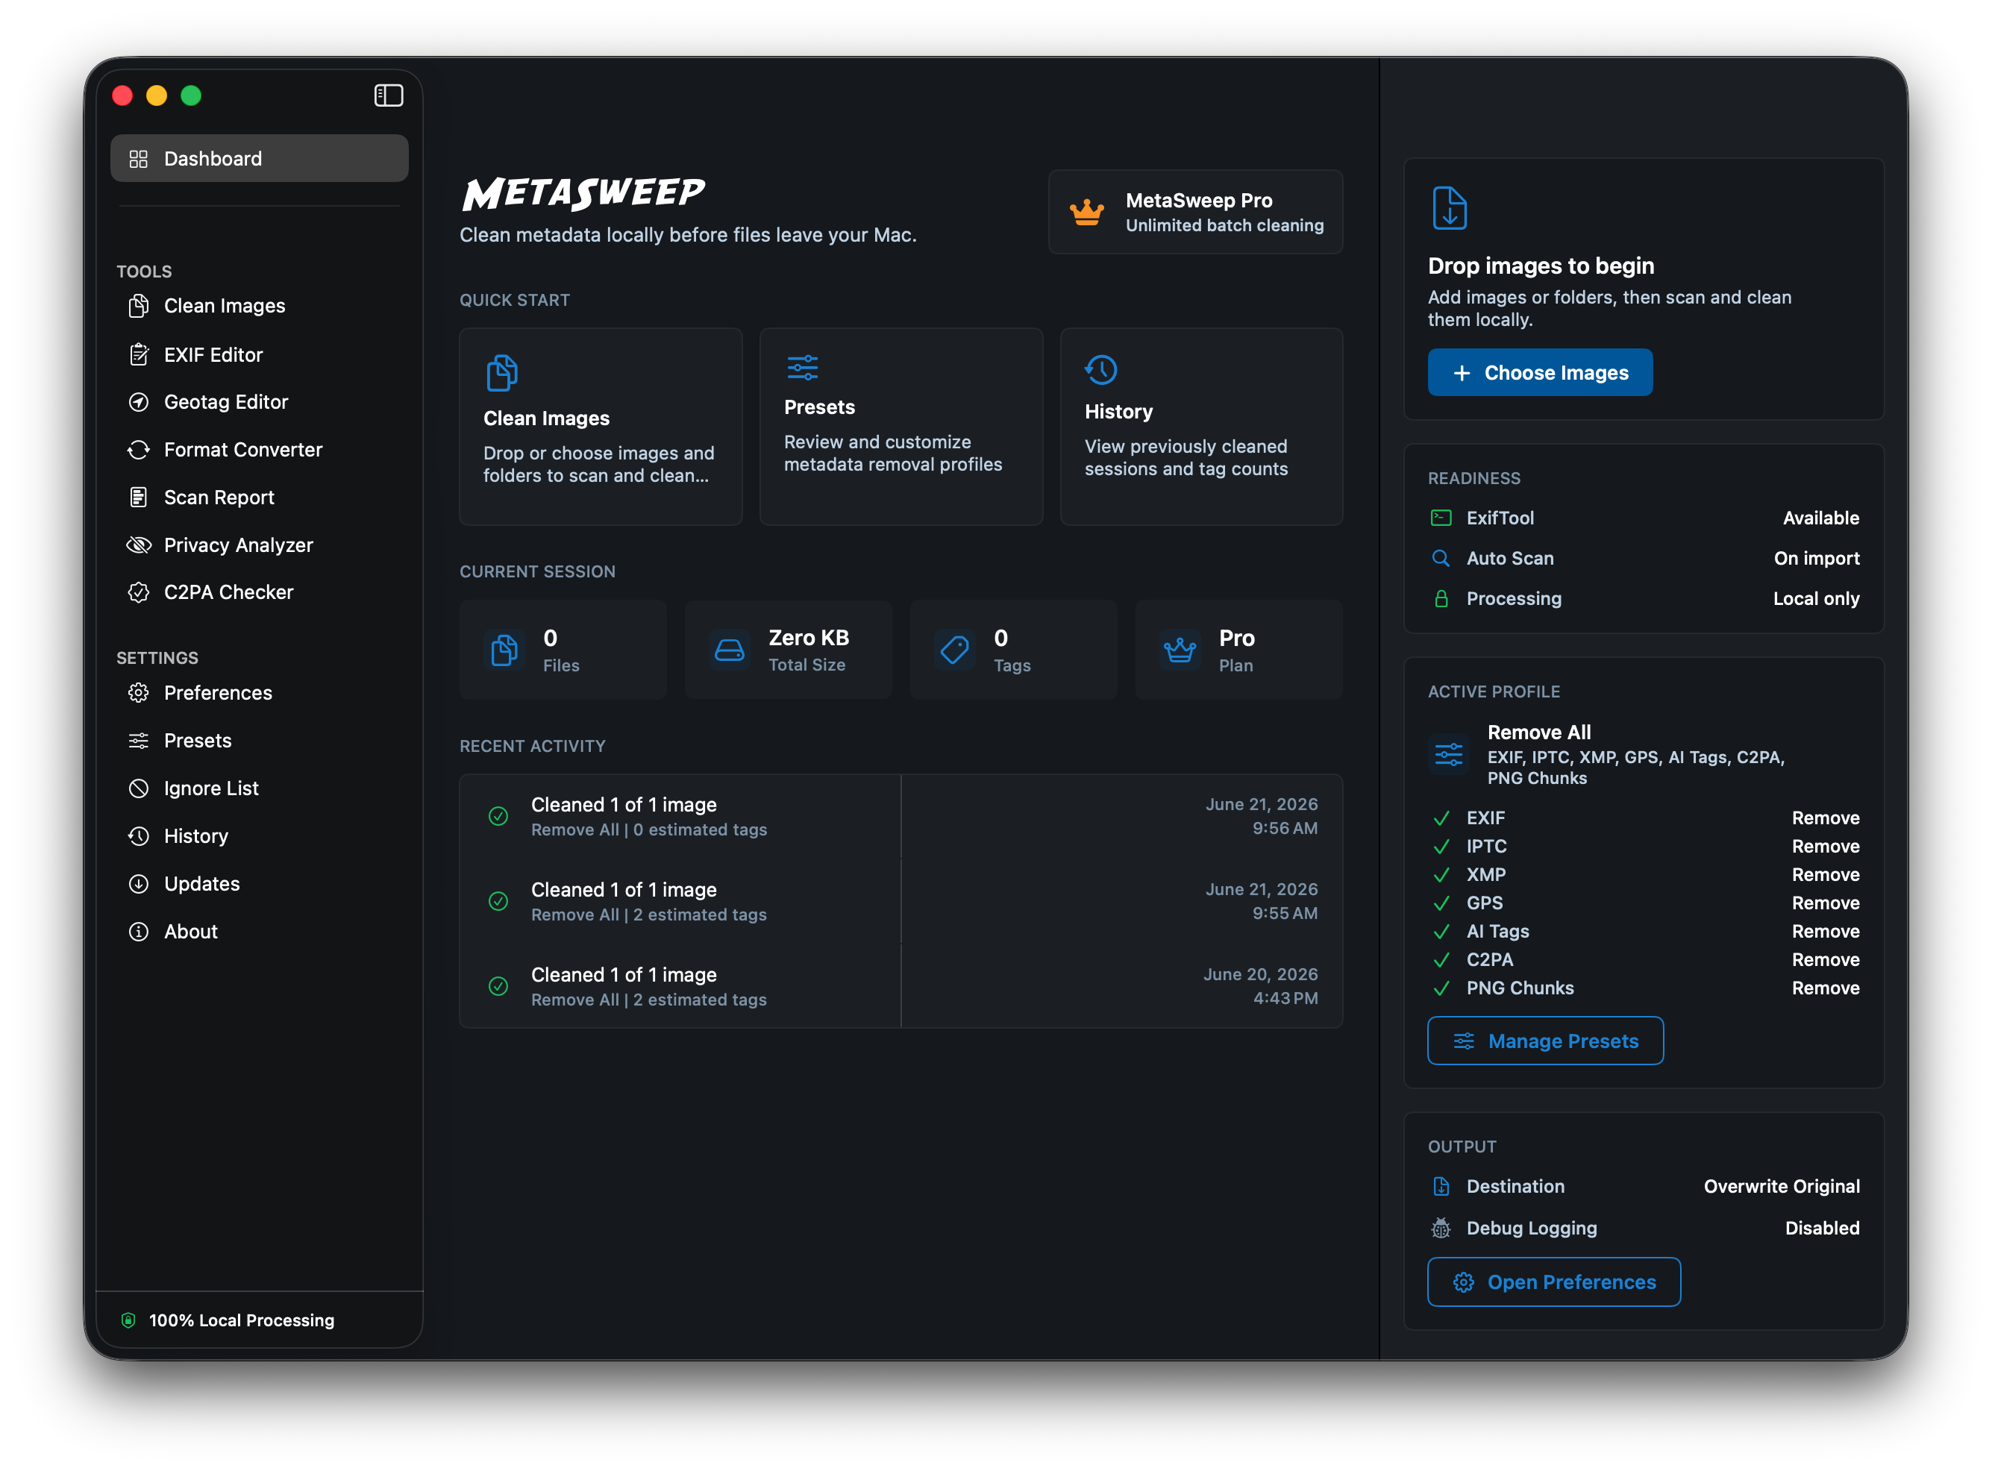Click the Updates download icon
The height and width of the screenshot is (1471, 1992).
coord(139,883)
